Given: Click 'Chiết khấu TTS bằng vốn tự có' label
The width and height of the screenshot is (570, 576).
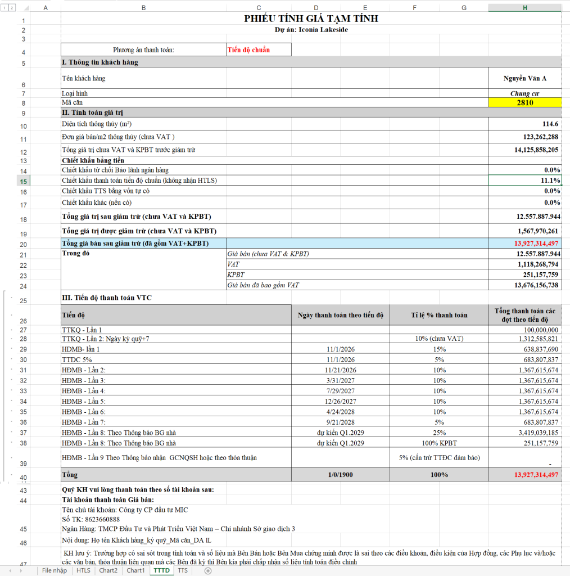Looking at the screenshot, I should (x=106, y=191).
